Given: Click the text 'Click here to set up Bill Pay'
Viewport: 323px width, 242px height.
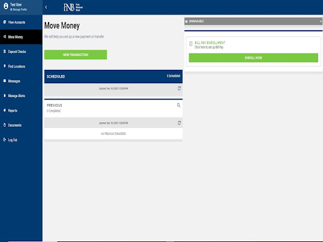Looking at the screenshot, I should click(x=209, y=47).
